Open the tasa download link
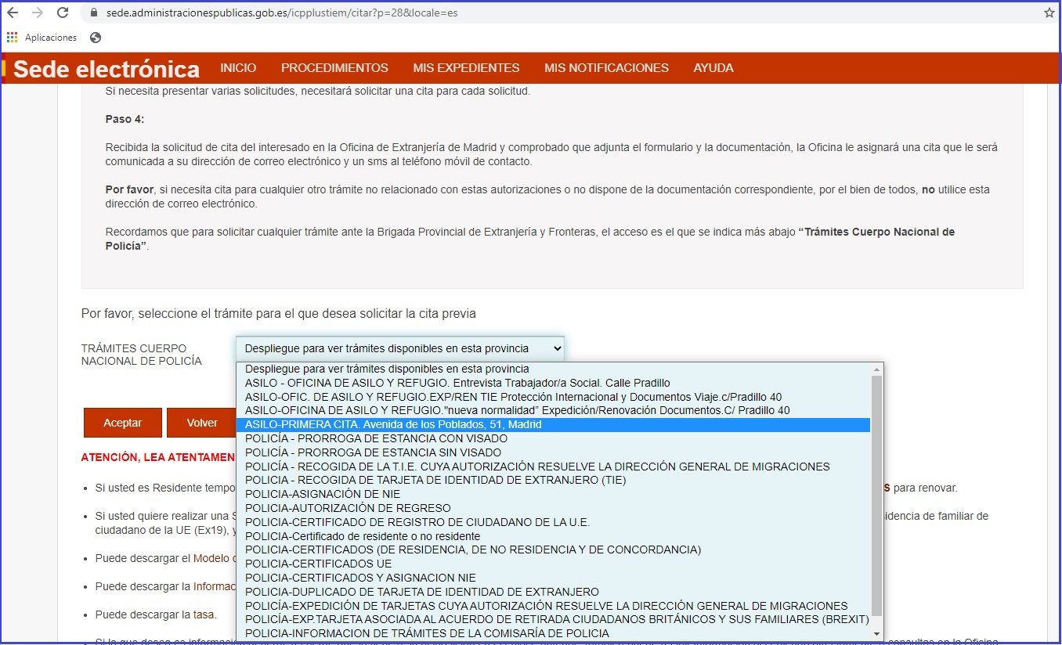 tap(204, 614)
